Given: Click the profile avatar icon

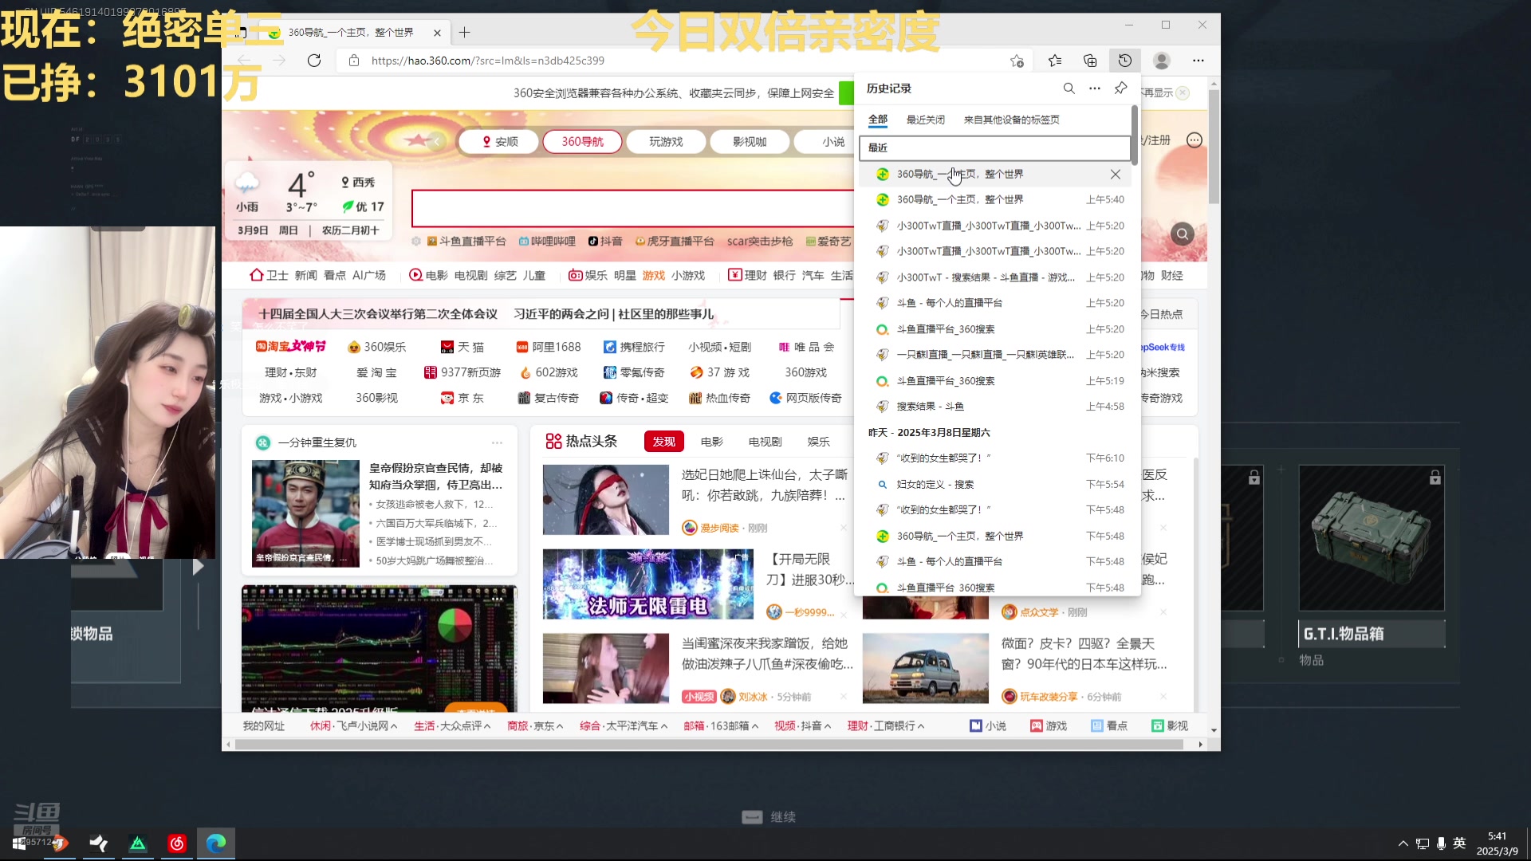Looking at the screenshot, I should pyautogui.click(x=1162, y=61).
